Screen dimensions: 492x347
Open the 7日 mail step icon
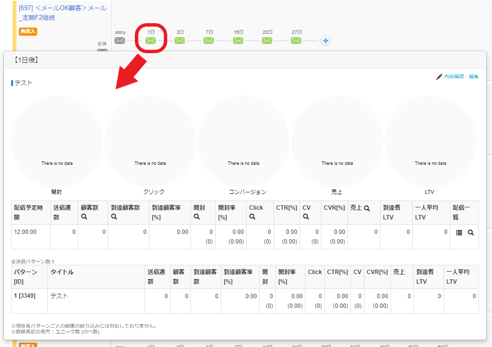209,41
